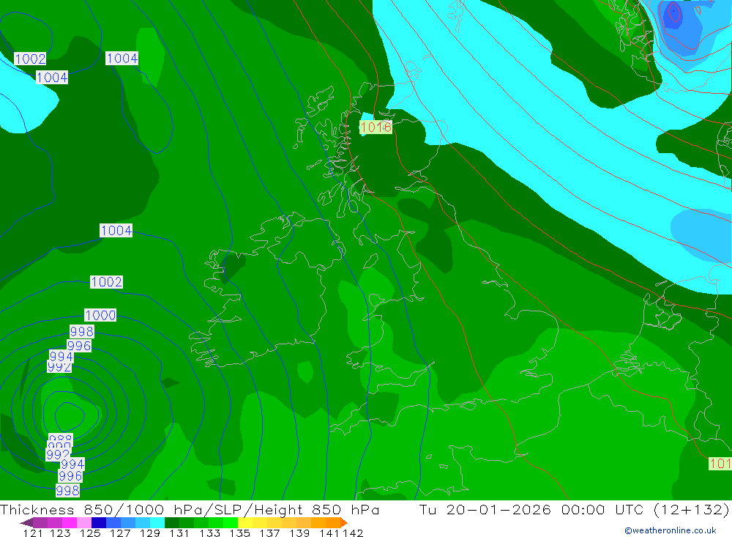Click the 1002 label just above the 1000 label
This screenshot has height=537, width=732.
(x=106, y=282)
